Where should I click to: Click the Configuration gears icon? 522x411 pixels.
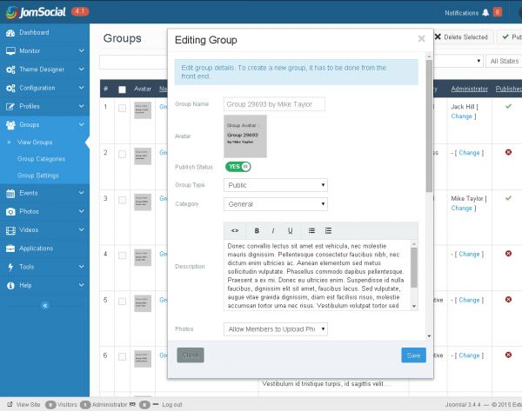pyautogui.click(x=10, y=88)
